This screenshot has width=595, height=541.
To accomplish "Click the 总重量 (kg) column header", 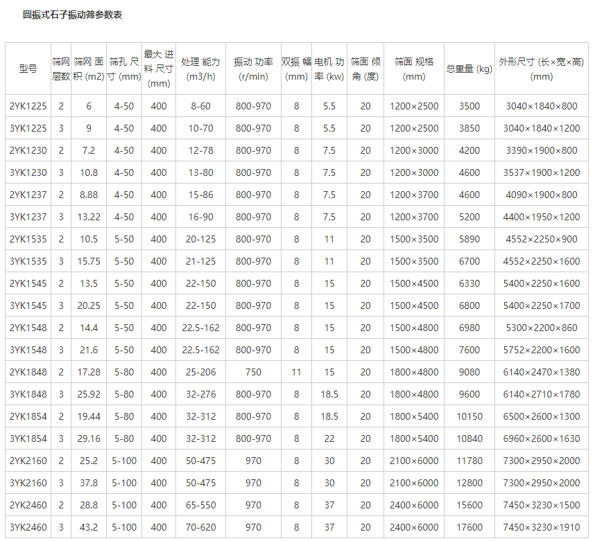I will pos(469,69).
